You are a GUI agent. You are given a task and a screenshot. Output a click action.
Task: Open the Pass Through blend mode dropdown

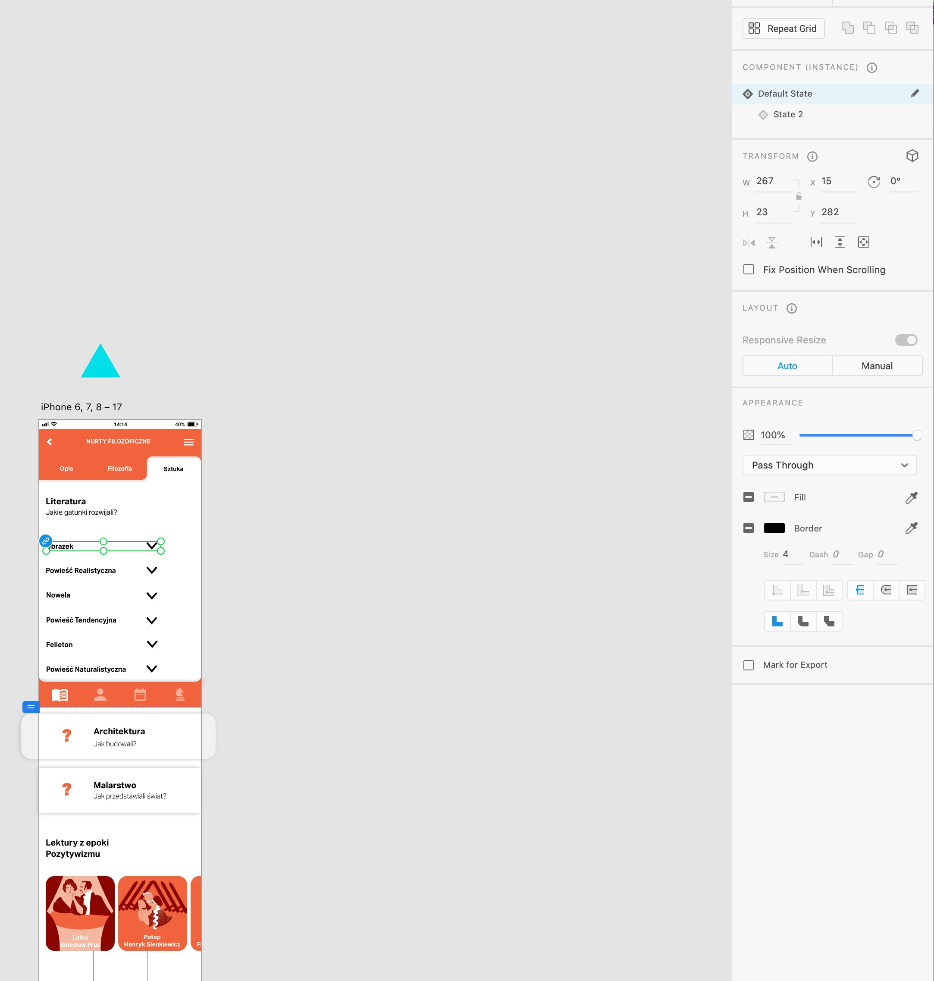pyautogui.click(x=829, y=465)
